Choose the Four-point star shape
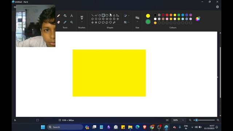The height and width of the screenshot is (131, 233). point(118,19)
